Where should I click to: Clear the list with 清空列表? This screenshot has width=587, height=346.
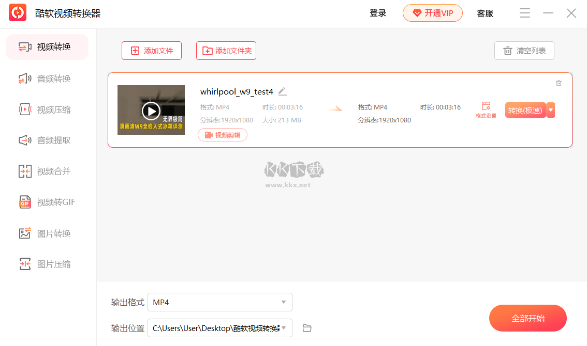click(x=524, y=51)
